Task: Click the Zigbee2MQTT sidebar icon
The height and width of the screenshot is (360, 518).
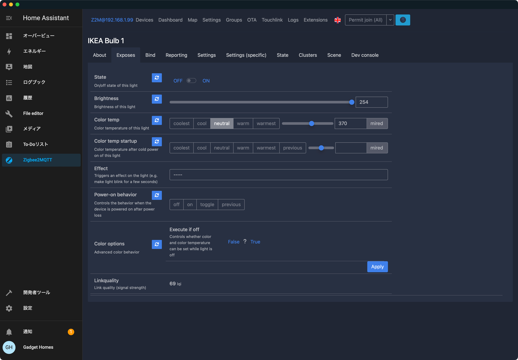Action: click(9, 160)
